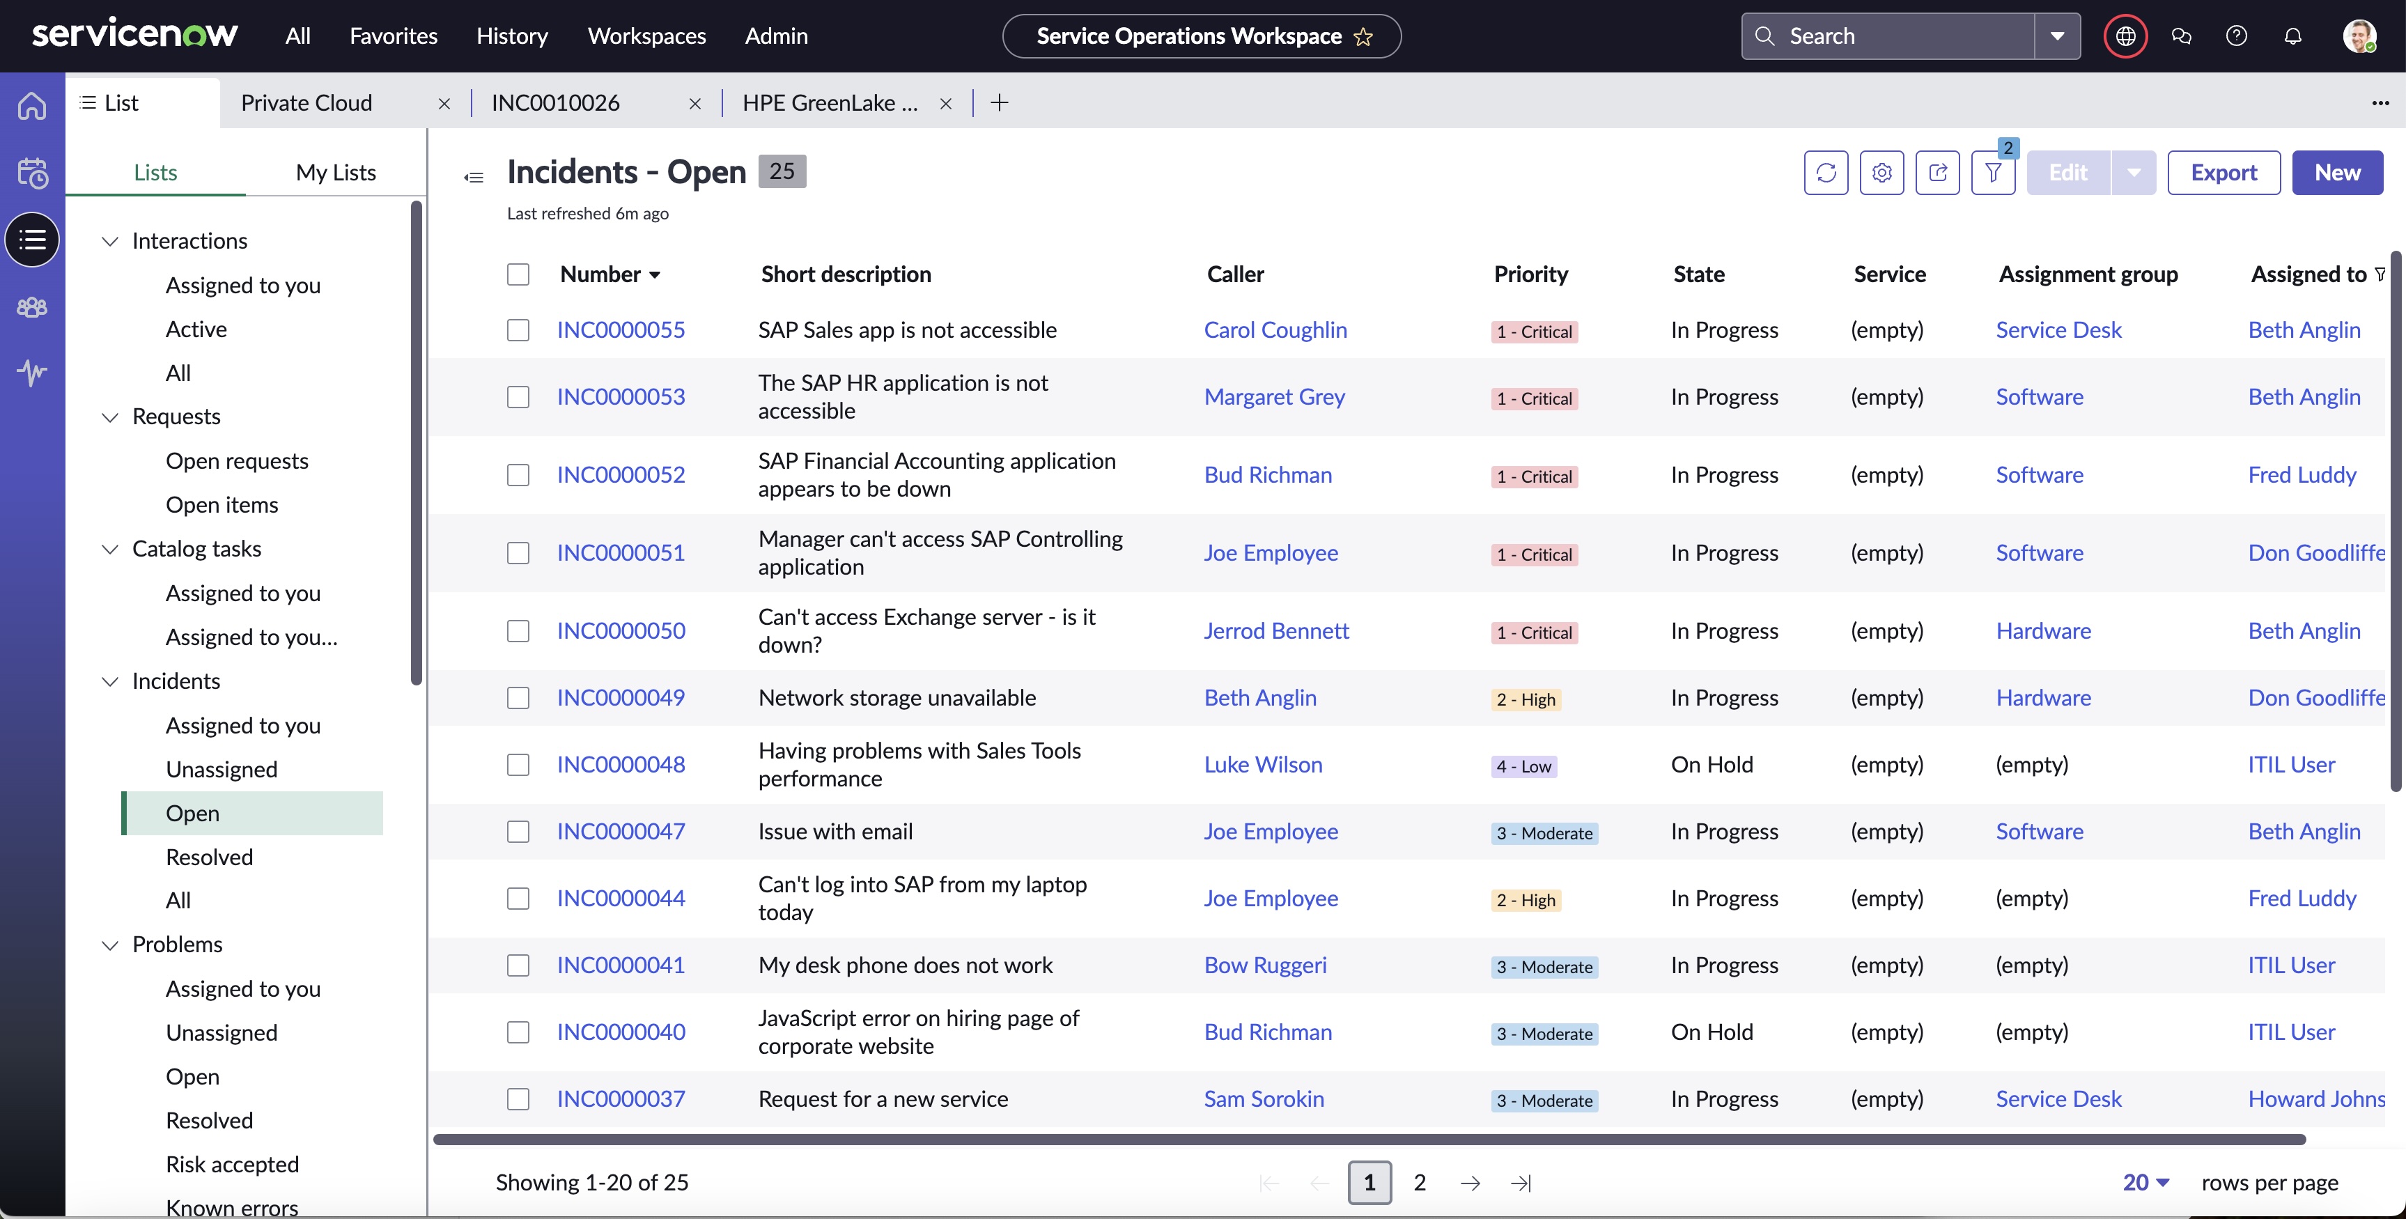2406x1219 pixels.
Task: Open the notifications bell icon
Action: (x=2292, y=36)
